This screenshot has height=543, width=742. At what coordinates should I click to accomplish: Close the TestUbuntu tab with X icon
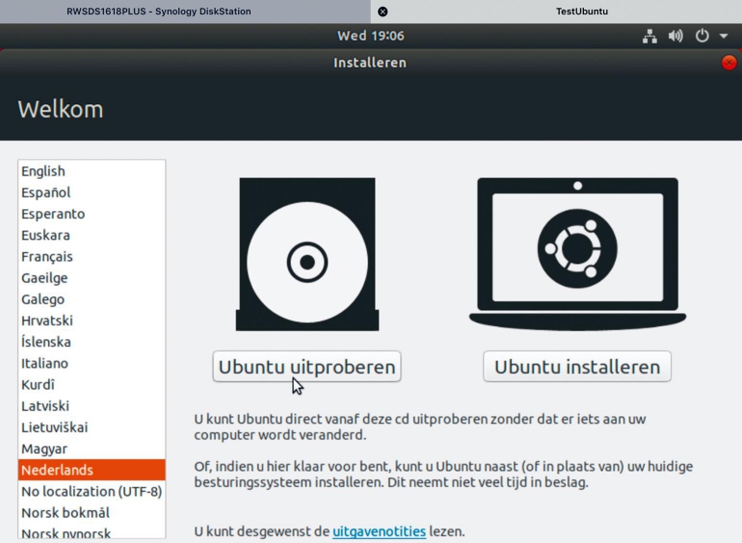383,12
